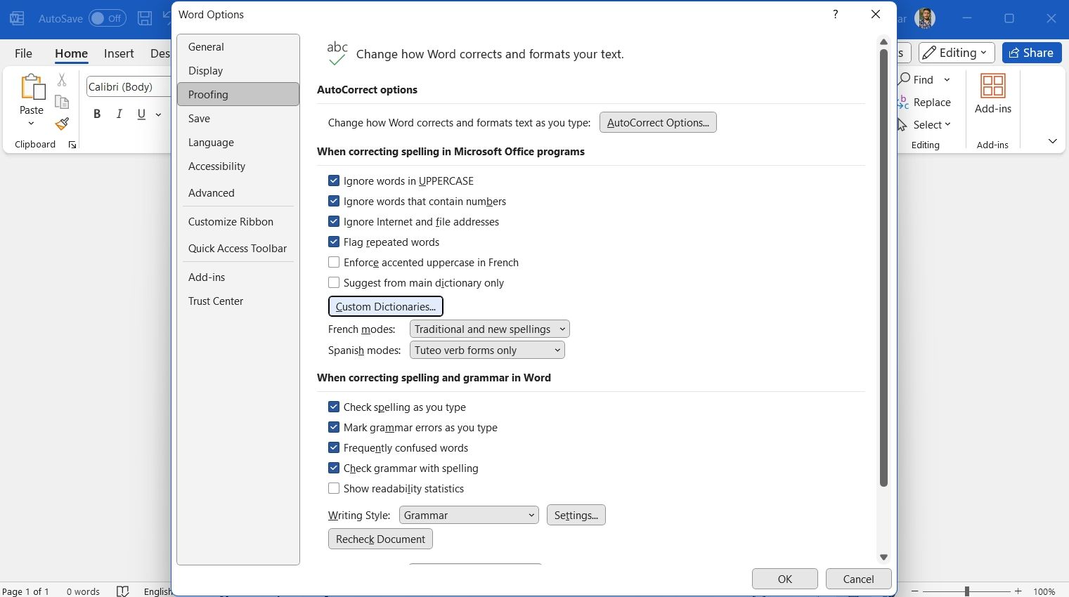This screenshot has height=597, width=1069.
Task: Open the Writing Style dropdown
Action: (468, 516)
